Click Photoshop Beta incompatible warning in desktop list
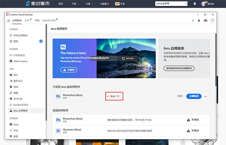Viewport: 226px width, 145px height. coord(193,120)
